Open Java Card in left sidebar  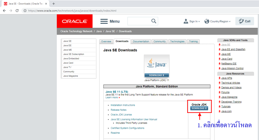click(79, 63)
